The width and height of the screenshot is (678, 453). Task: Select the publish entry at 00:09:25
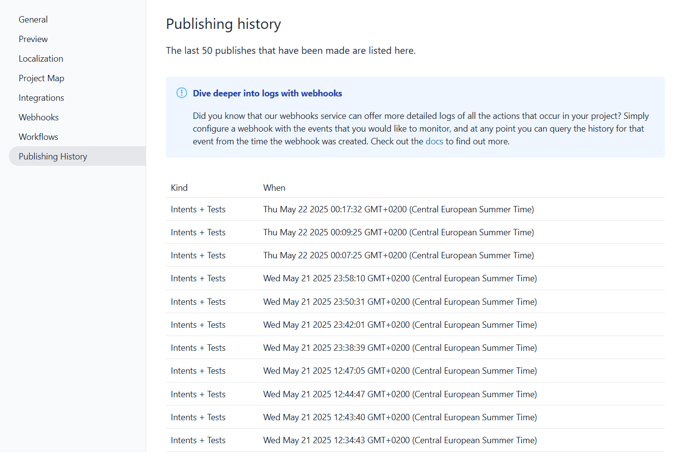415,232
